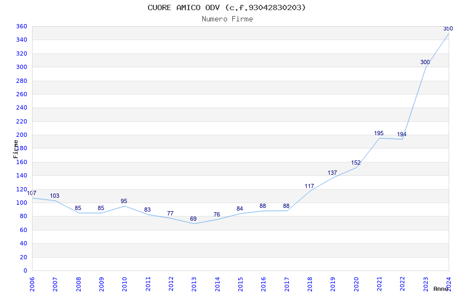Click the vertical axis label "Firme"
The width and height of the screenshot is (454, 294).
pos(15,149)
